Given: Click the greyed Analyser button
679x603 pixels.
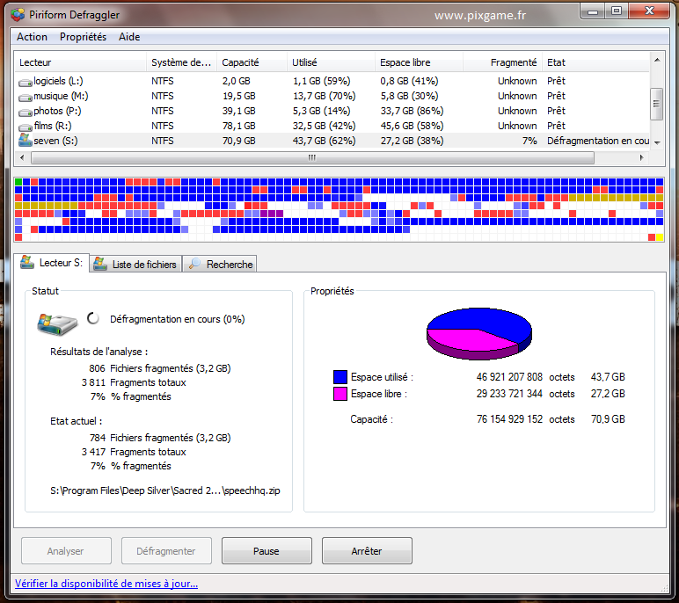Looking at the screenshot, I should click(66, 551).
